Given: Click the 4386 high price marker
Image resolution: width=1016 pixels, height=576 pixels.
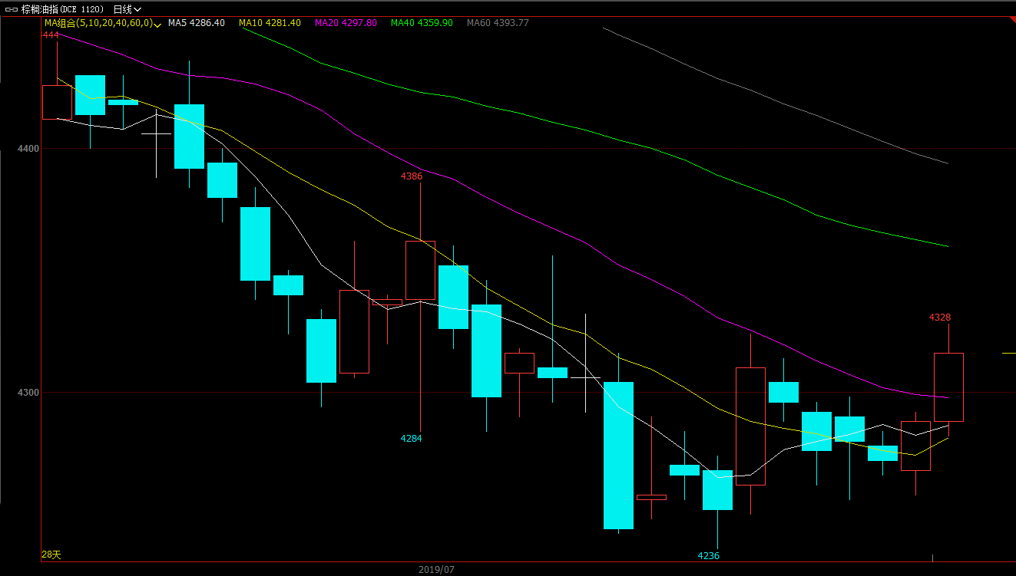Looking at the screenshot, I should point(412,176).
